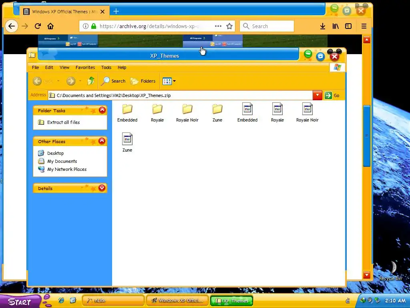Go up one folder level
410x308 pixels.
tap(91, 81)
